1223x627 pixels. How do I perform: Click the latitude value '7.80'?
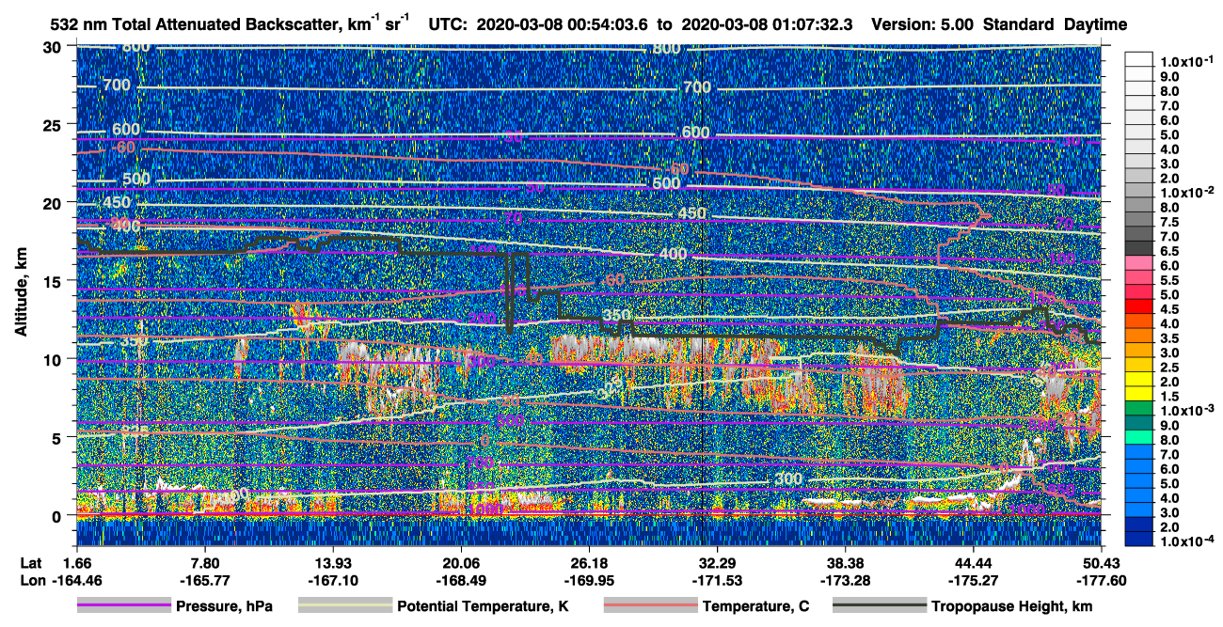click(204, 562)
